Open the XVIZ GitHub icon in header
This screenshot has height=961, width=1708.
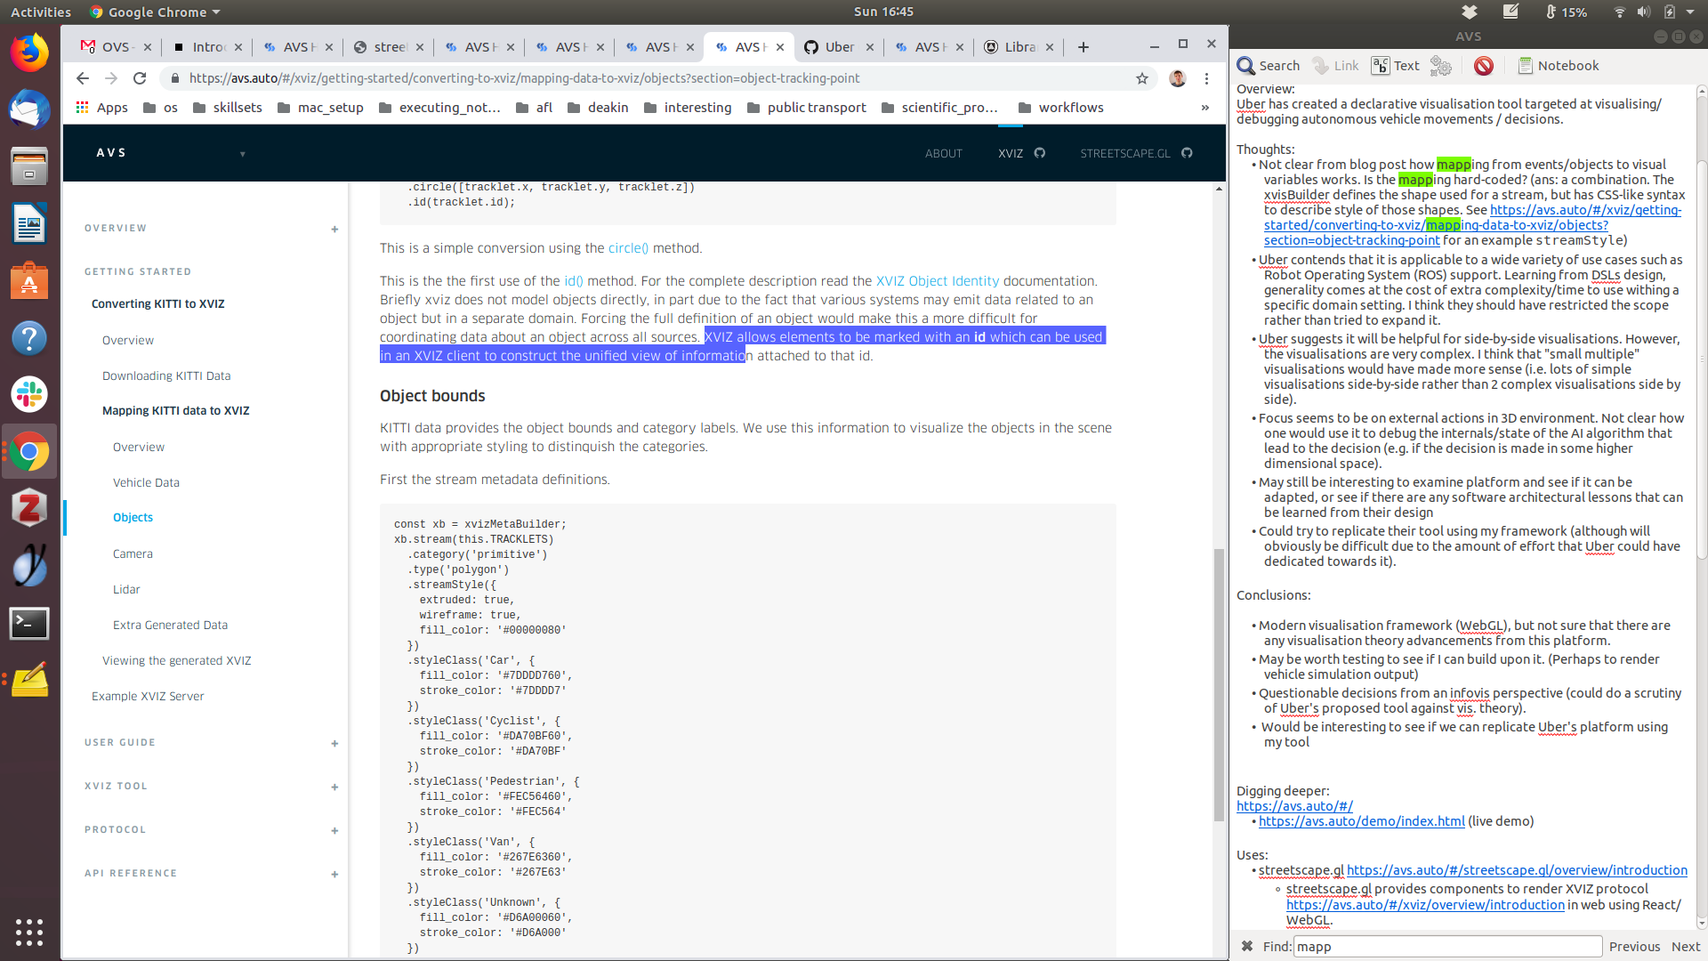[1040, 153]
